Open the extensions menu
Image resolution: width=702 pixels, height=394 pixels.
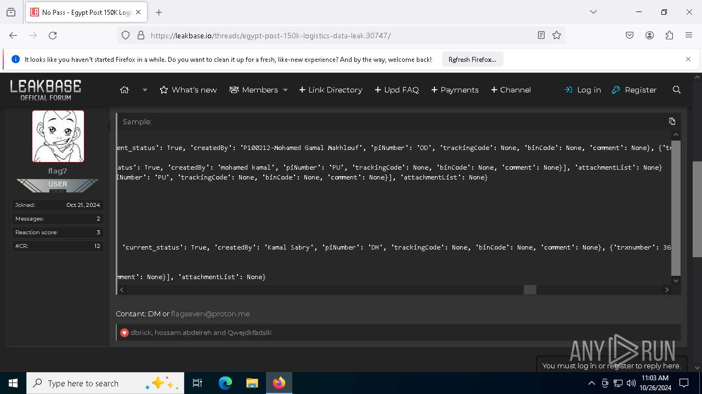[669, 35]
